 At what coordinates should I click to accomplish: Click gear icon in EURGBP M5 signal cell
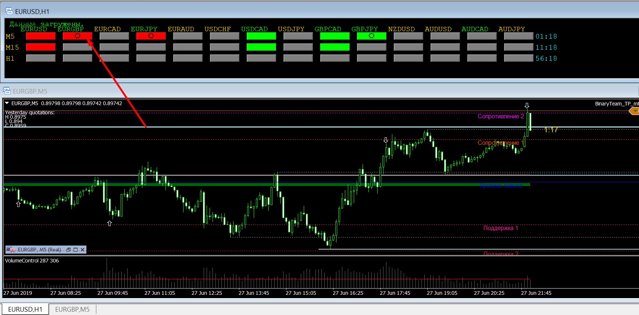coord(77,36)
